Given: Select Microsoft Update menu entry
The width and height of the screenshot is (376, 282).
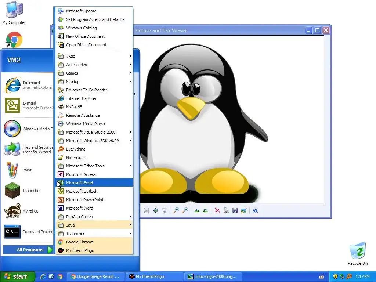Looking at the screenshot, I should coord(94,11).
